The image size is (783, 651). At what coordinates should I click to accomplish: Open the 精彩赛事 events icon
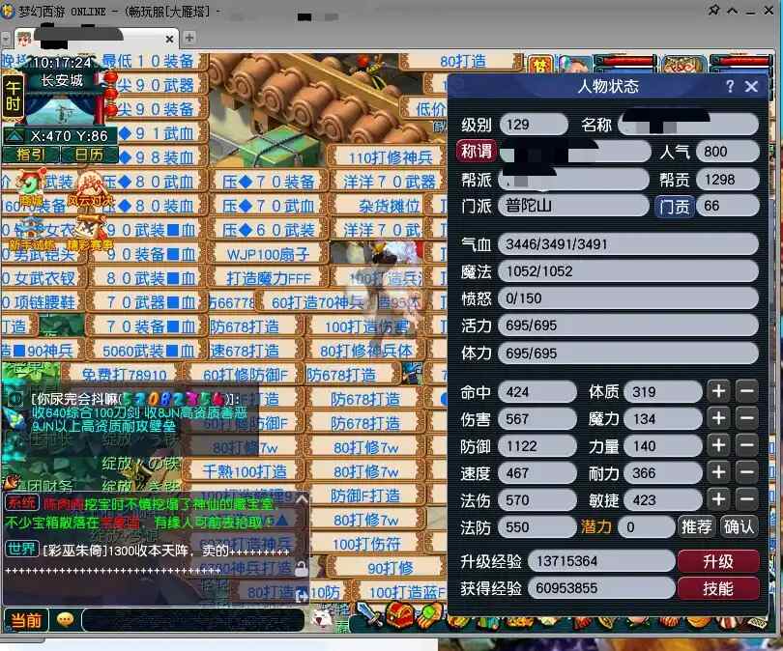click(x=90, y=235)
